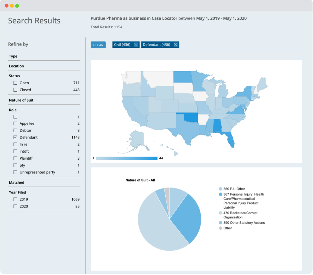
Task: Remove the Defendant (436) filter chip
Action: [176, 45]
